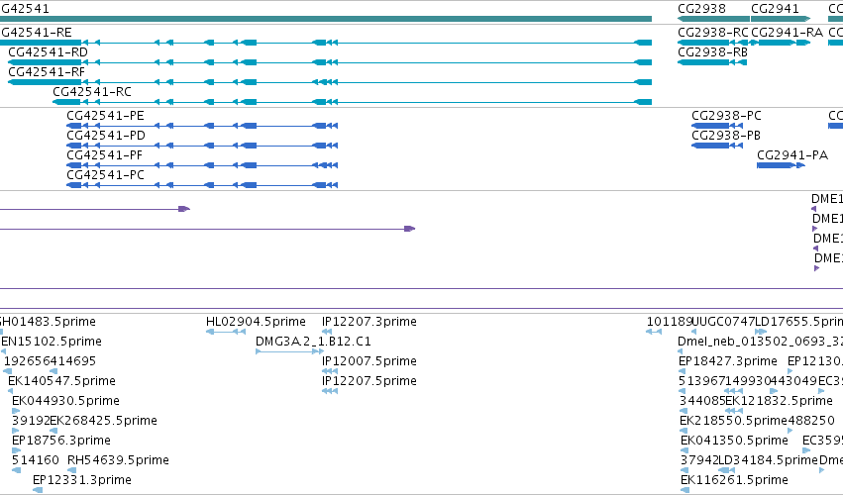Open the LD34184.5prime EST label
The image size is (843, 495).
click(x=768, y=460)
